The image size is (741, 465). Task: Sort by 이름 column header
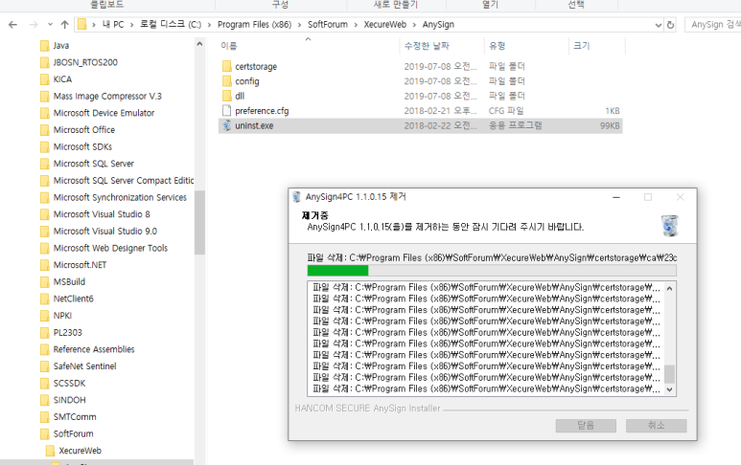pyautogui.click(x=229, y=46)
